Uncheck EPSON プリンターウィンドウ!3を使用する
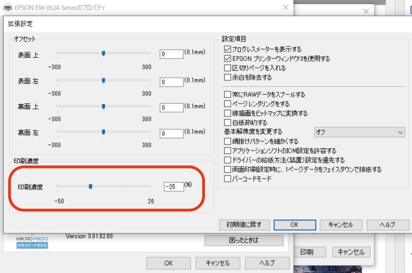This screenshot has height=273, width=412. tap(228, 58)
